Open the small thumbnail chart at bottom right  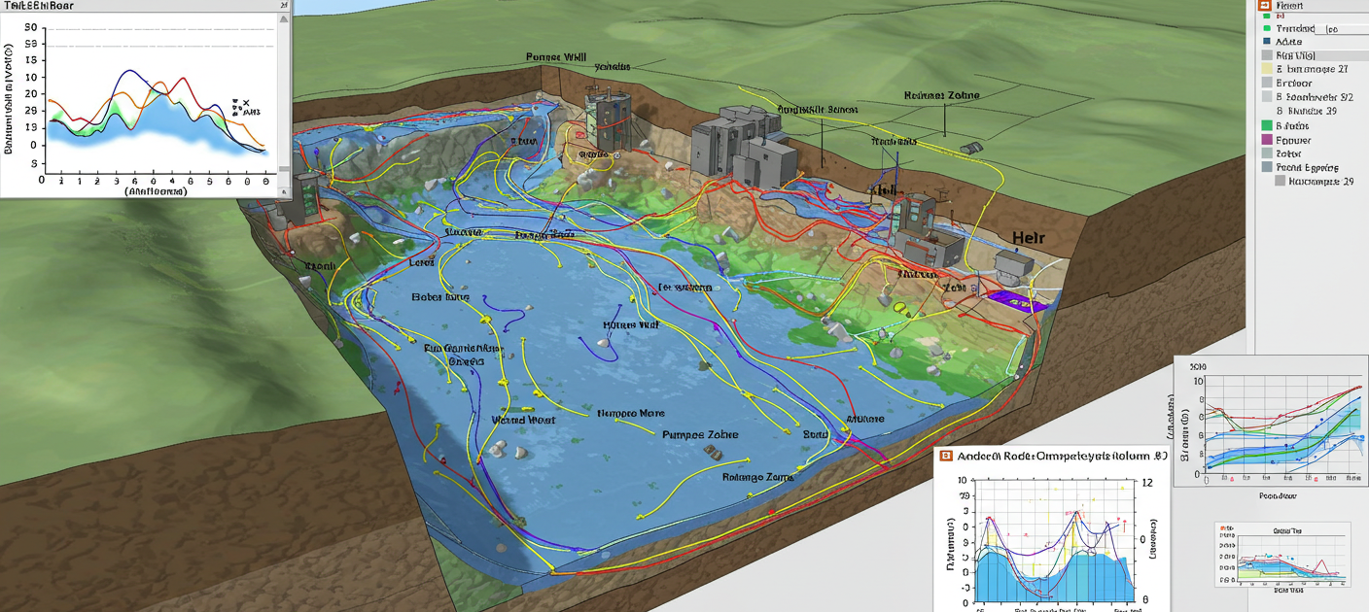pyautogui.click(x=1281, y=556)
